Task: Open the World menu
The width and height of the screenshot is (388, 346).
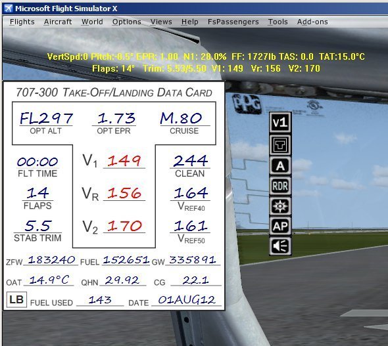Action: 92,22
